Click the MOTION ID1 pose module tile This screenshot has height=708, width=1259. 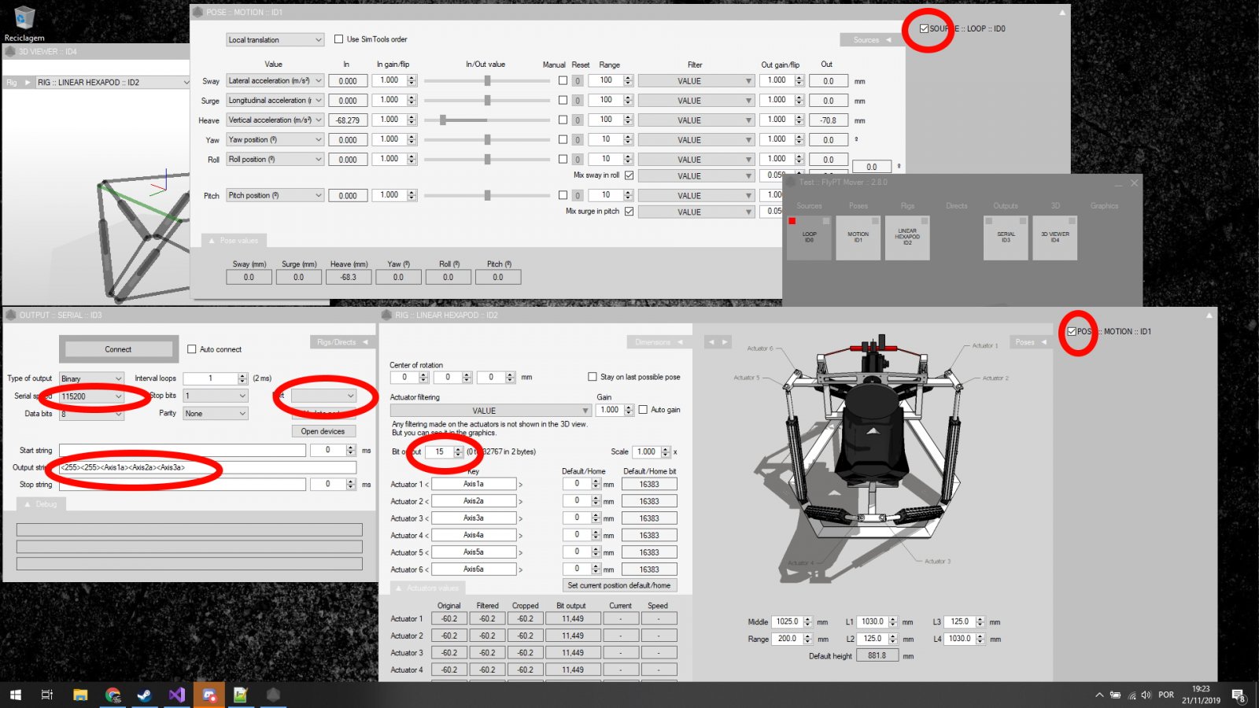point(858,238)
